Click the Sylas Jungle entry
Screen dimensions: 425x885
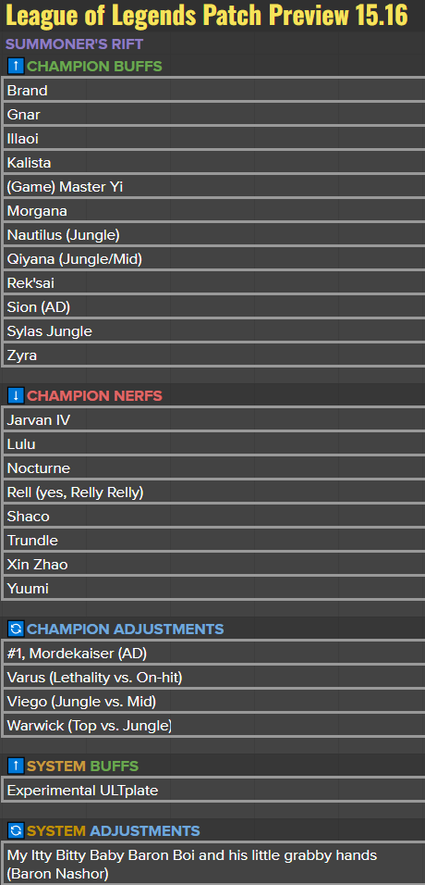pos(213,331)
